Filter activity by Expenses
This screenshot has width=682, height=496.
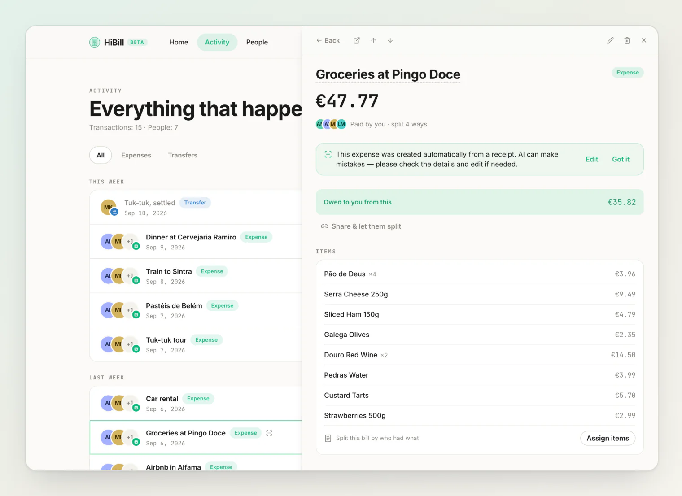[136, 155]
